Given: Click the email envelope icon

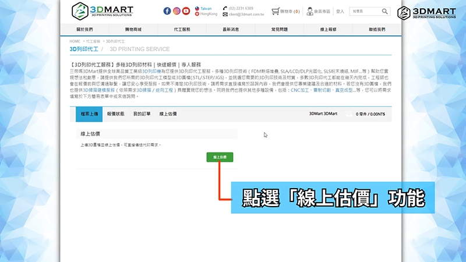Looking at the screenshot, I should click(225, 14).
